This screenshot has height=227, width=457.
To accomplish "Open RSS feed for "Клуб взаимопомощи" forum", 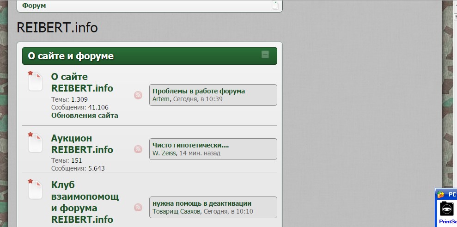I will (138, 208).
